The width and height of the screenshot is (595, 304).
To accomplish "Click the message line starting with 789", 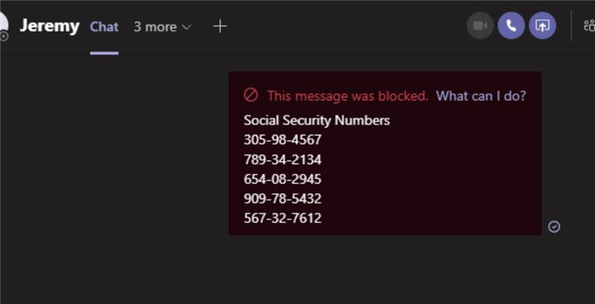I will [283, 159].
